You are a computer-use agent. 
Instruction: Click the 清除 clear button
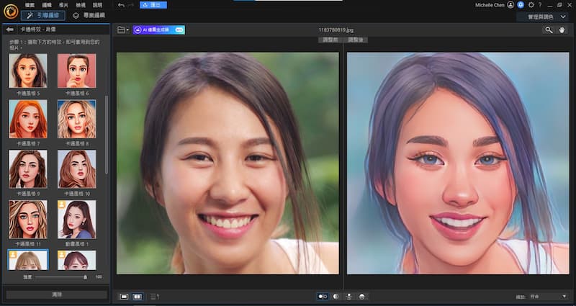coord(56,294)
